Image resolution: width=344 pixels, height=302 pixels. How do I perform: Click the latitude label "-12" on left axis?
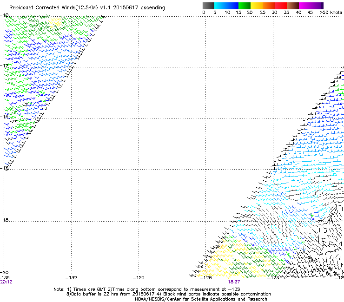4,66
